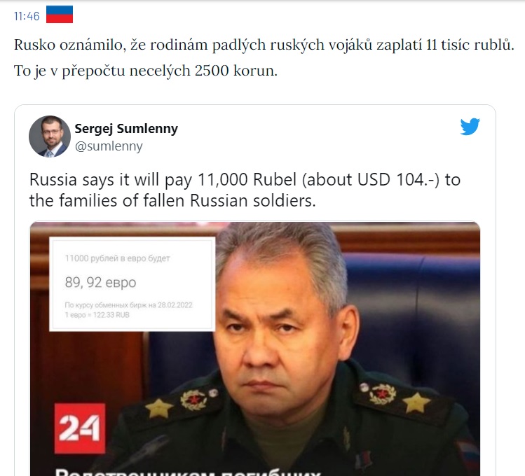Viewport: 525px width, 476px height.
Task: Open the tweet photo of uniformed officer
Action: (255, 349)
